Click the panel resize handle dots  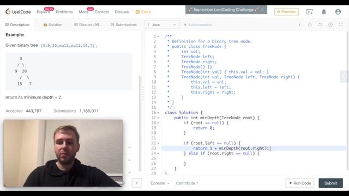[143, 93]
